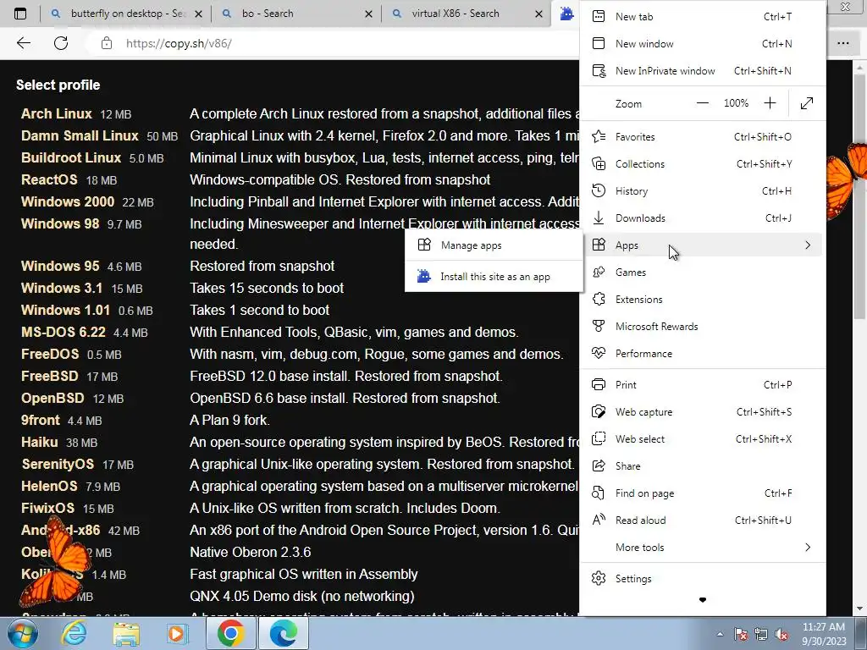Expand the Apps submenu arrow
The width and height of the screenshot is (867, 650).
808,245
